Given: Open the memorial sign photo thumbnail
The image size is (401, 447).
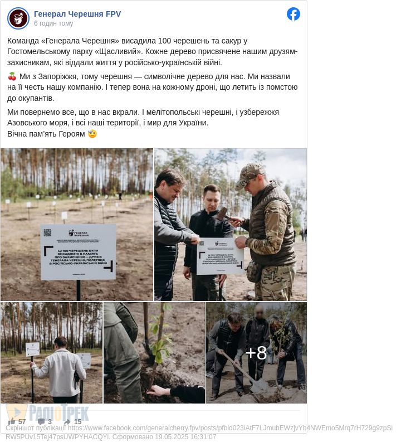Looking at the screenshot, I should point(77,225).
